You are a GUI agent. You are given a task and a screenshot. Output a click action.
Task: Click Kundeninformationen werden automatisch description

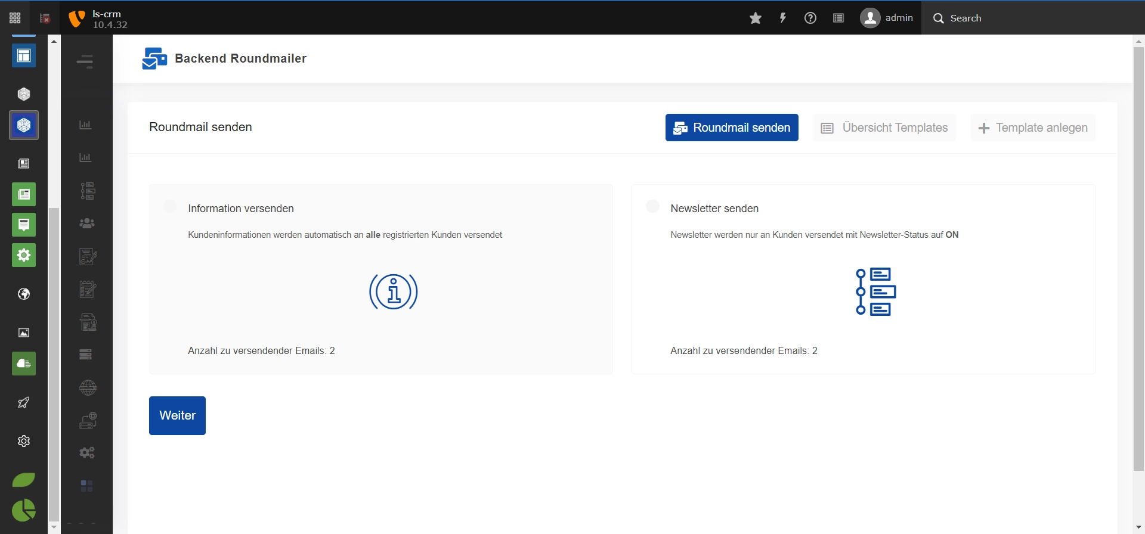(345, 235)
